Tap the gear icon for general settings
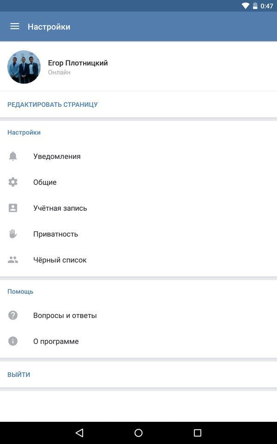Screen dimensions: 277x444 click(13, 182)
